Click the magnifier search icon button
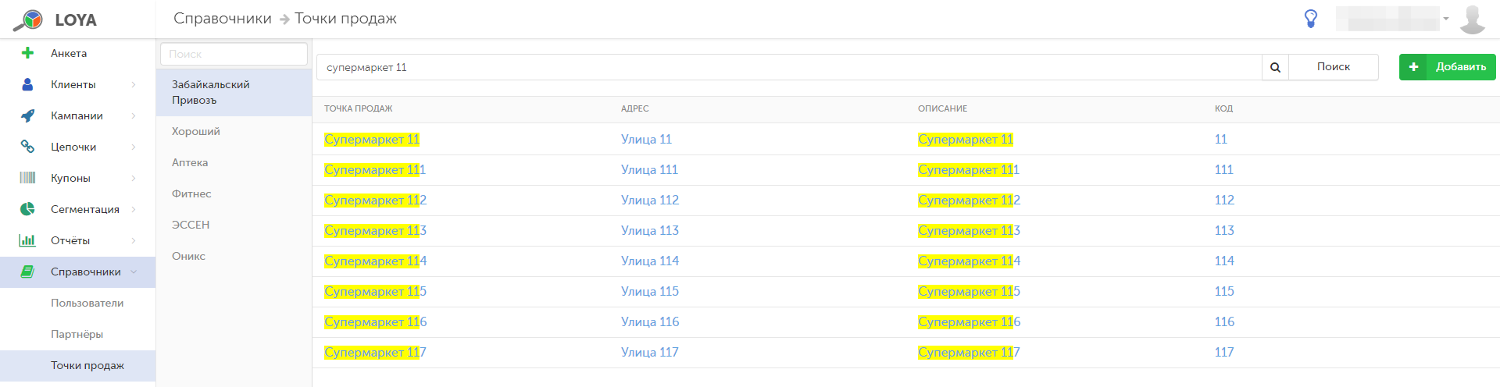Viewport: 1500px width, 387px height. click(x=1275, y=67)
